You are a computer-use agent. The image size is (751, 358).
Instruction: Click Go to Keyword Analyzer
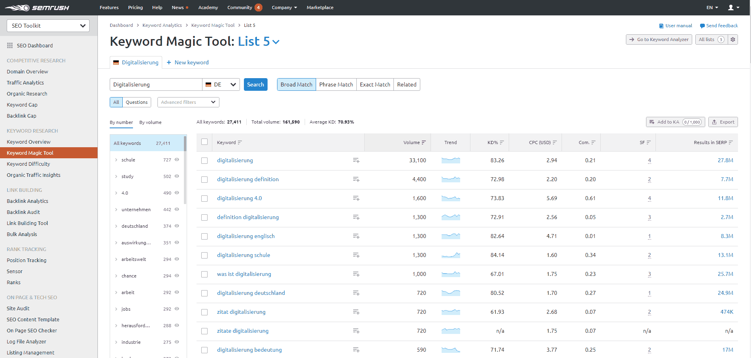[x=659, y=39]
